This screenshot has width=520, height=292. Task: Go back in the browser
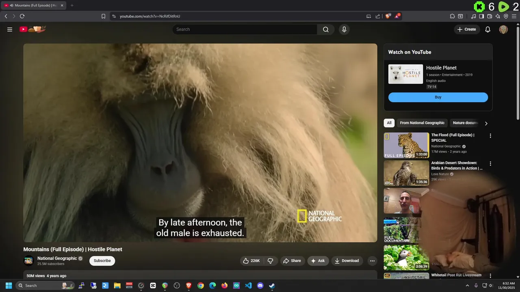point(6,16)
